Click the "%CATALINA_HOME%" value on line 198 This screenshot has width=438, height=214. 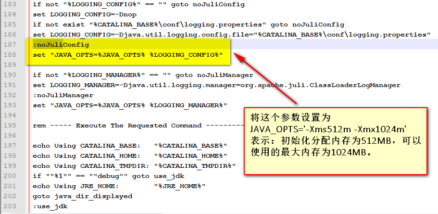pyautogui.click(x=191, y=156)
